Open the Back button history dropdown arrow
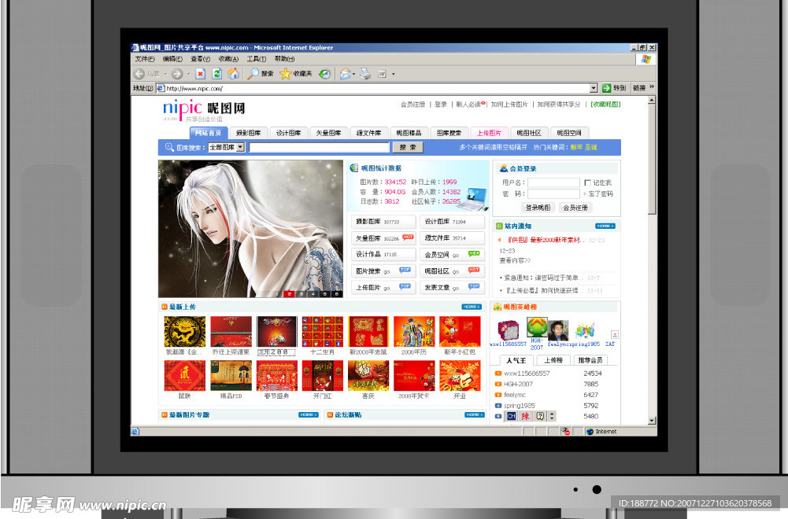Screen dimensions: 788x519 click(165, 74)
